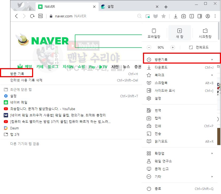Choose 인쇄 print menu item
Screen dimensions: 221x194
tap(180, 126)
